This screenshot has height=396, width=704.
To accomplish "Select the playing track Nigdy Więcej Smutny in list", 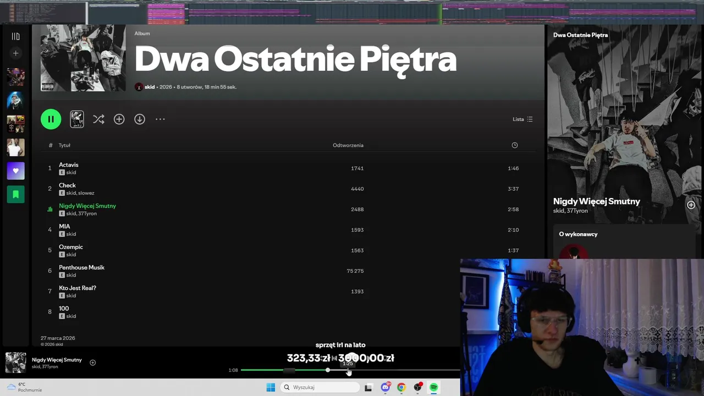I will tap(87, 206).
